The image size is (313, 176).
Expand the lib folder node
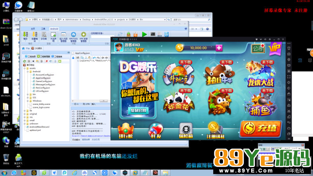(25, 111)
